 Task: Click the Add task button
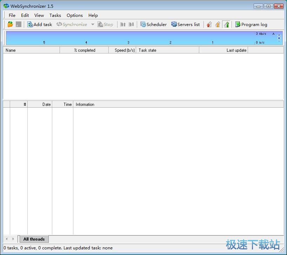40,25
